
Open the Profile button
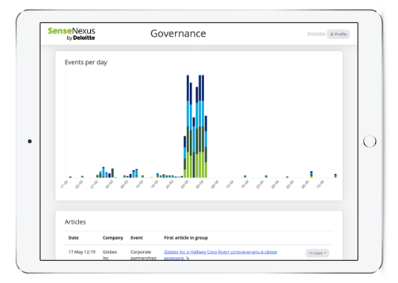(x=338, y=34)
